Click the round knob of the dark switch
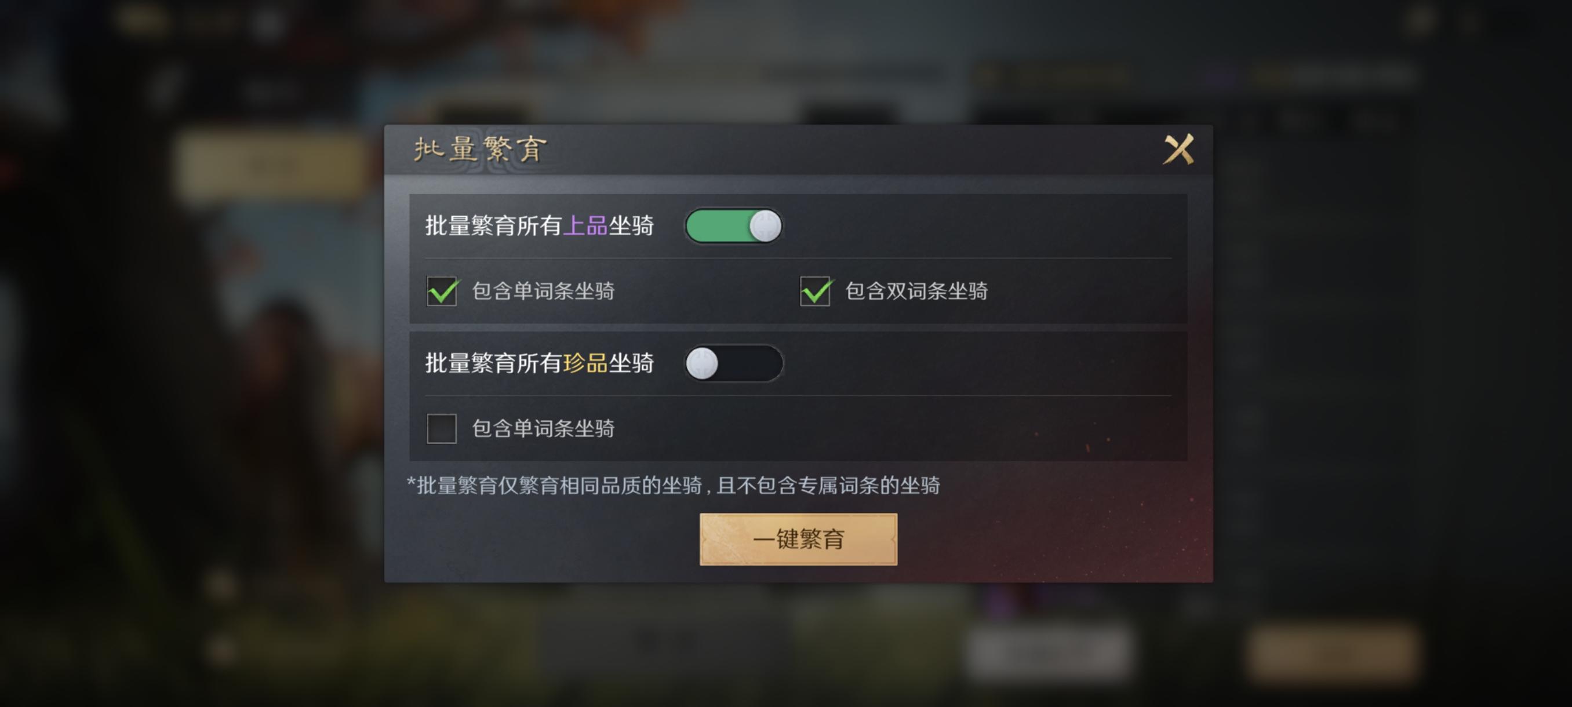 coord(703,363)
